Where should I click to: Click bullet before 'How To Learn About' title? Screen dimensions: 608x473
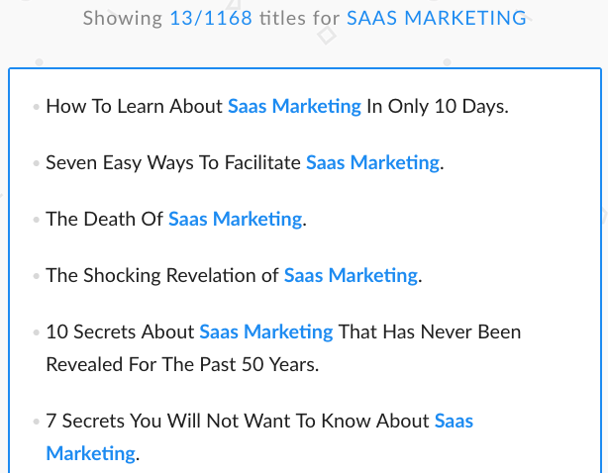coord(37,107)
